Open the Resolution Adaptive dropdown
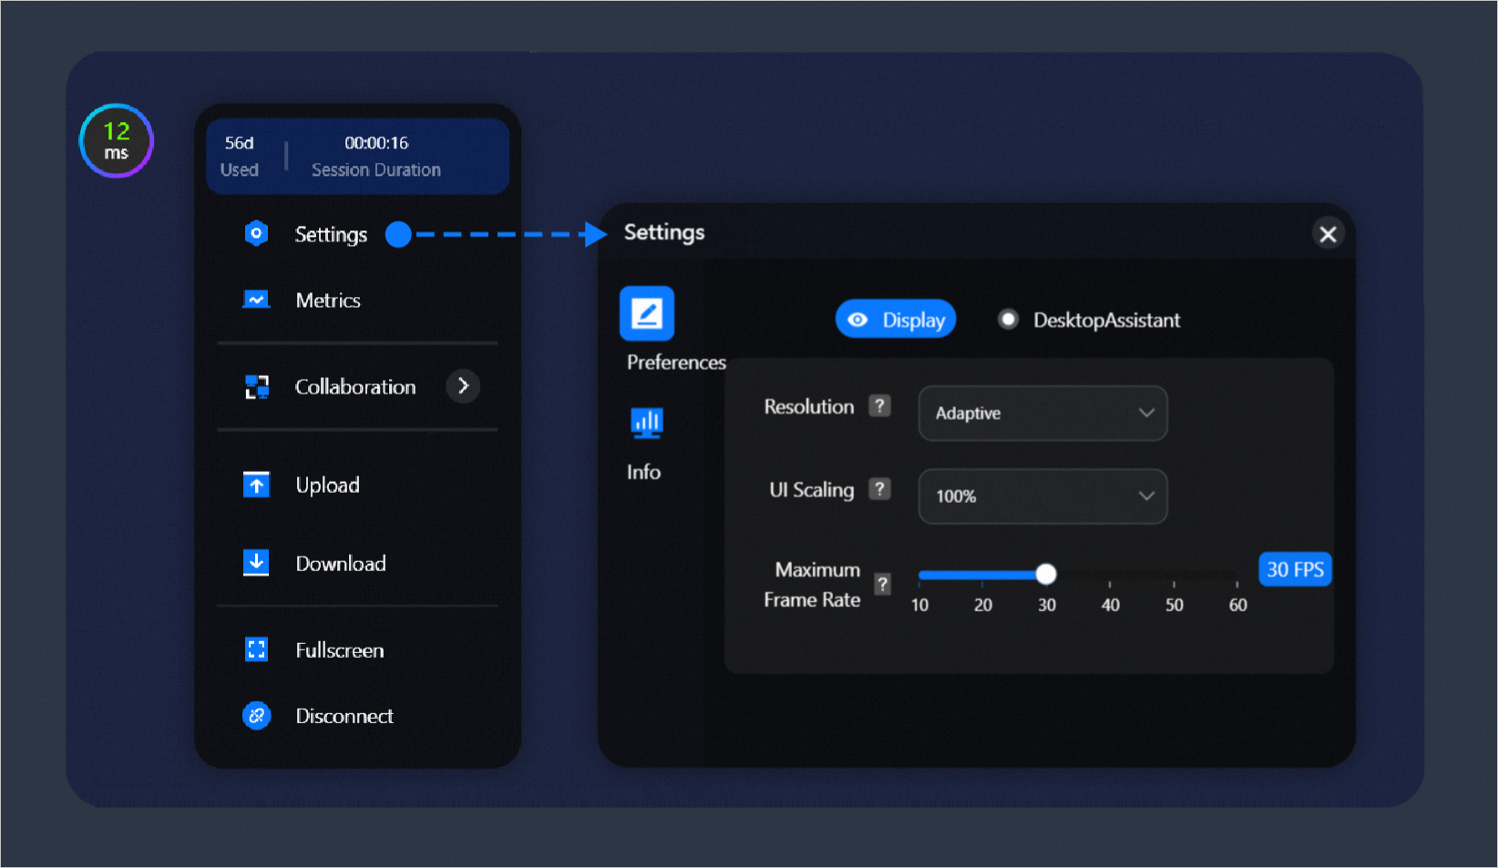The width and height of the screenshot is (1498, 868). click(1042, 414)
